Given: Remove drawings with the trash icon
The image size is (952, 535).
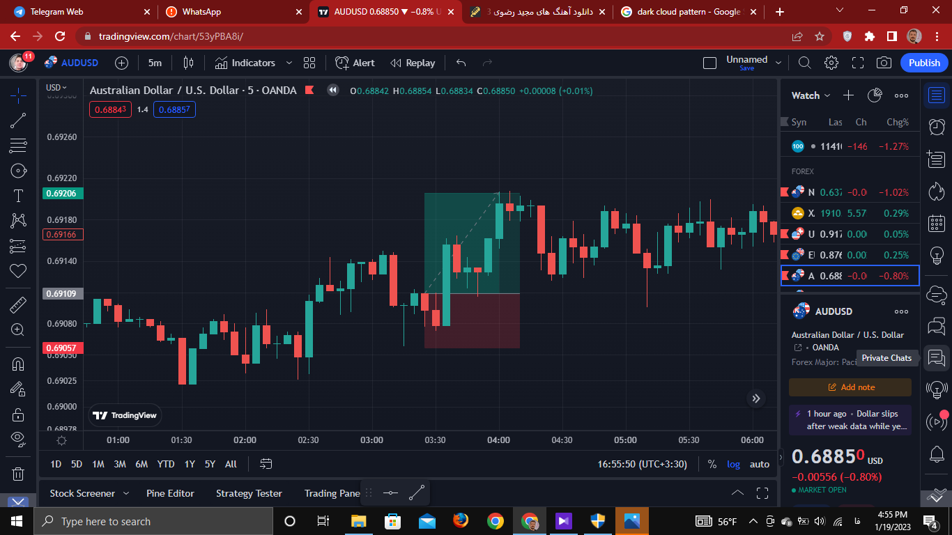Looking at the screenshot, I should tap(18, 474).
